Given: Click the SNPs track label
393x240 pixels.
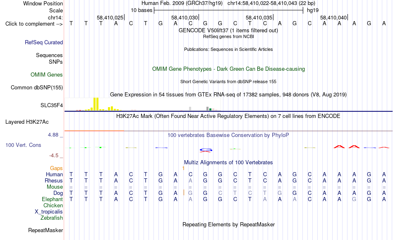Looking at the screenshot, I should pyautogui.click(x=56, y=62).
